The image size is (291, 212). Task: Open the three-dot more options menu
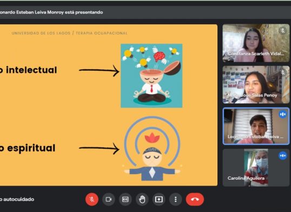176,200
